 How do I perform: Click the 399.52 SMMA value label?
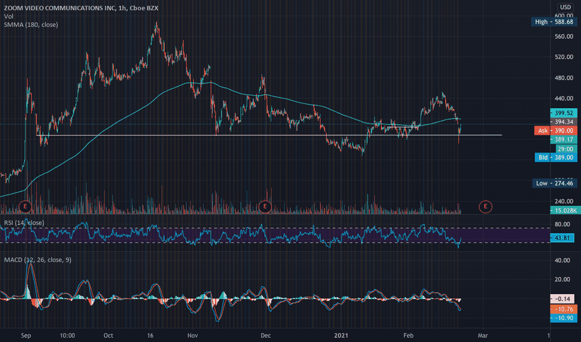[x=564, y=113]
